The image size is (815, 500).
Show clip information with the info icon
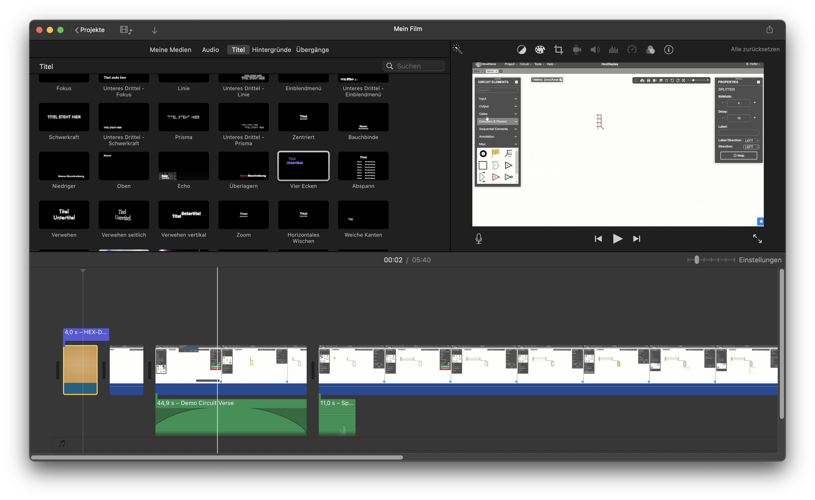(668, 50)
